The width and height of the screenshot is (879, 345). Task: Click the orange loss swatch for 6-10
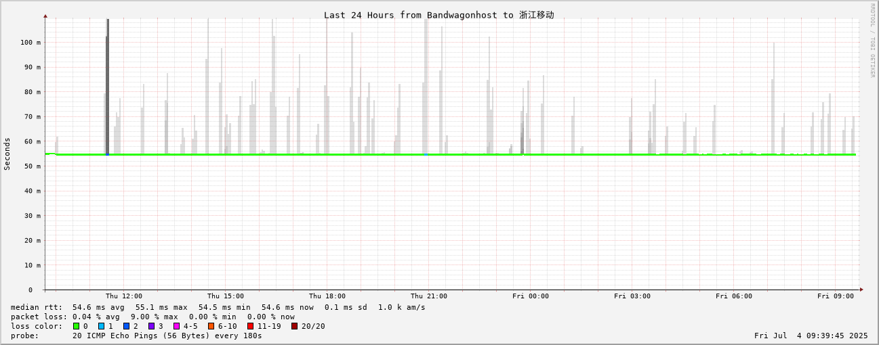211,326
